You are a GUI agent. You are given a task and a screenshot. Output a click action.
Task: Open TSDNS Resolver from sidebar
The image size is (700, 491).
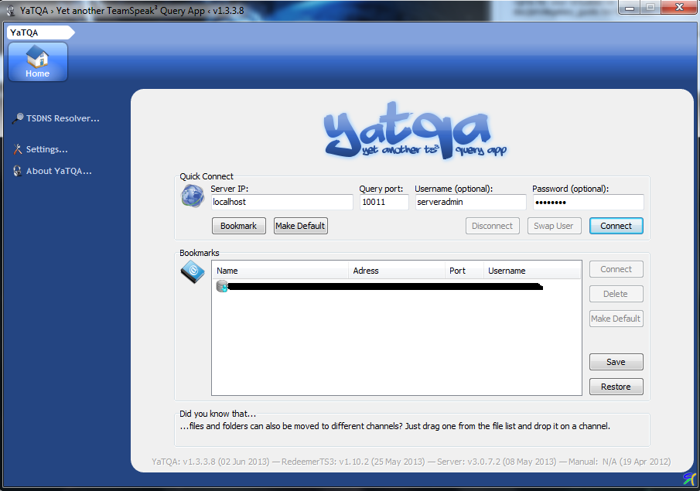(x=63, y=118)
